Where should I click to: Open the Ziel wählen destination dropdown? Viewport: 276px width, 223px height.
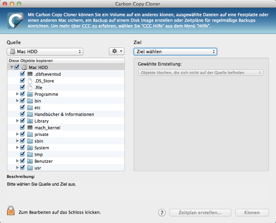click(175, 51)
